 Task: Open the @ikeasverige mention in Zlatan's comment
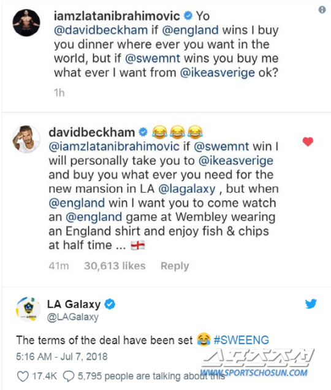tap(218, 73)
